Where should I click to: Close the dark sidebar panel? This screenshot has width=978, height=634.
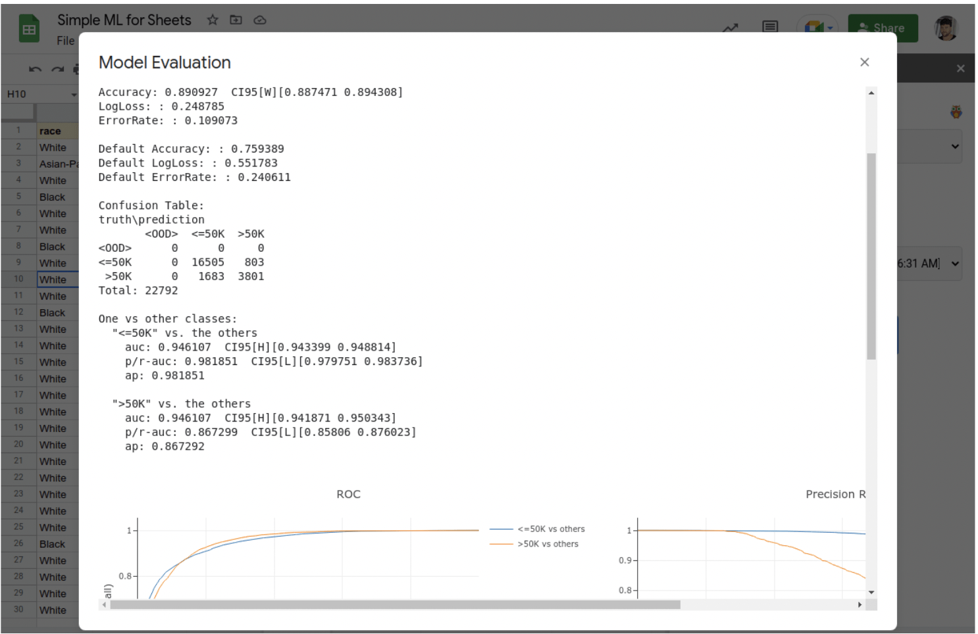[960, 68]
